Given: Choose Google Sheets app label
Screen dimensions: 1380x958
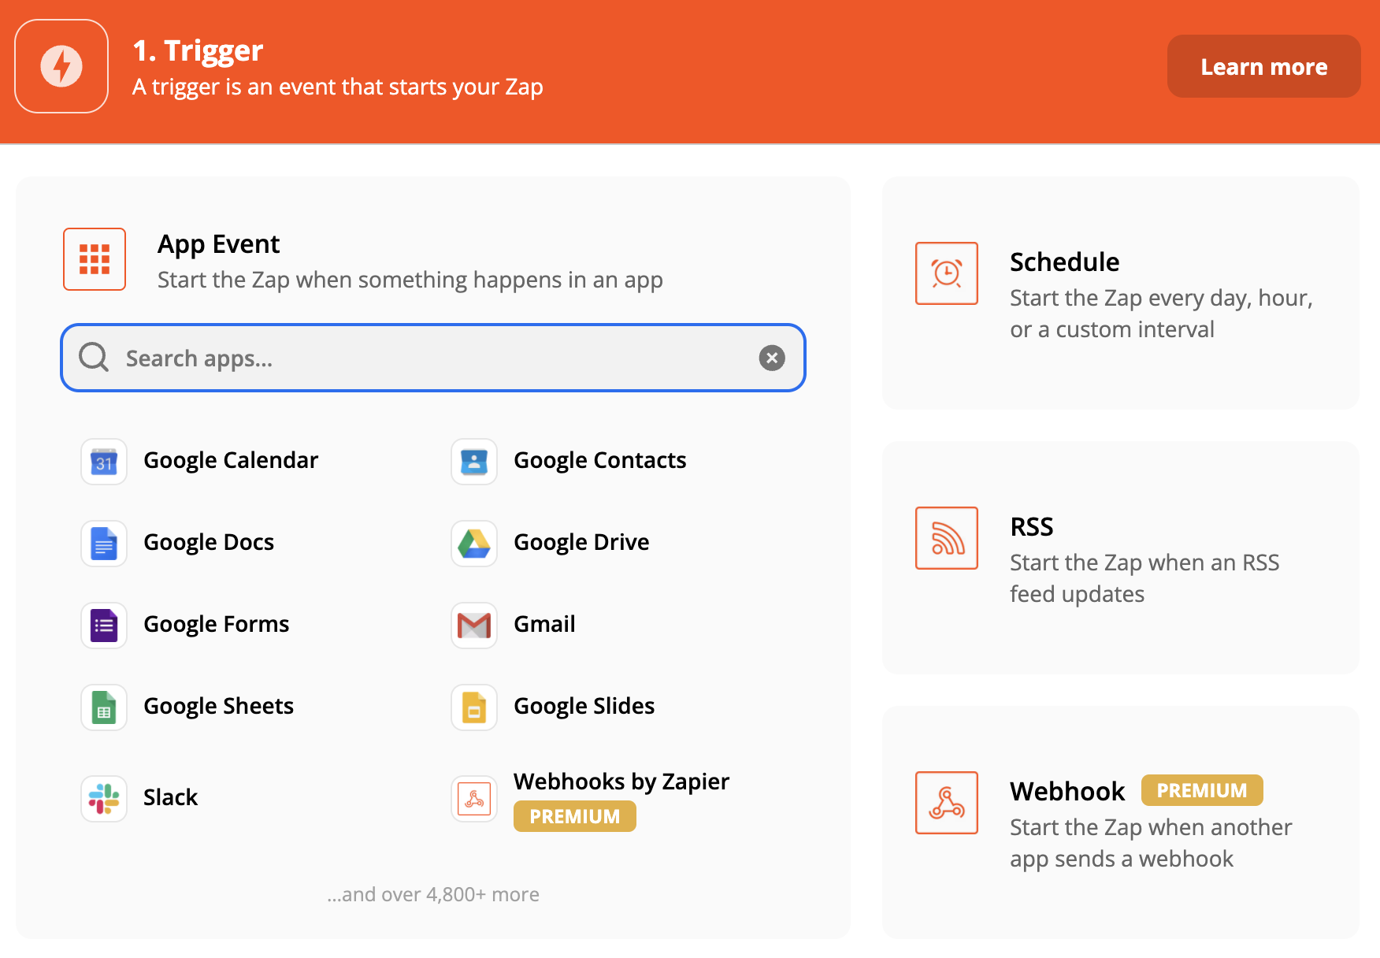Looking at the screenshot, I should click(x=219, y=707).
